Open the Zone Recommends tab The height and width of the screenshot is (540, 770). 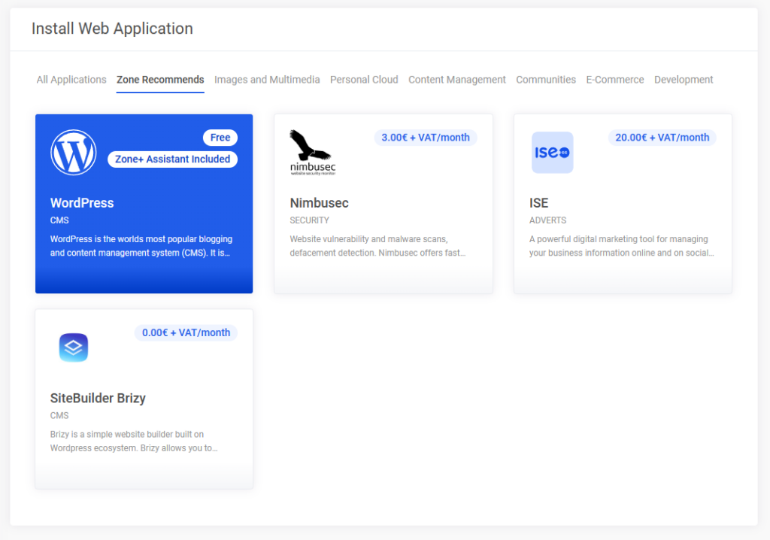point(159,79)
